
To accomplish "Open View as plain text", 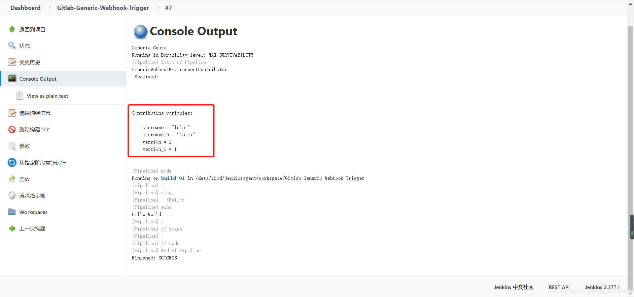I will [47, 96].
